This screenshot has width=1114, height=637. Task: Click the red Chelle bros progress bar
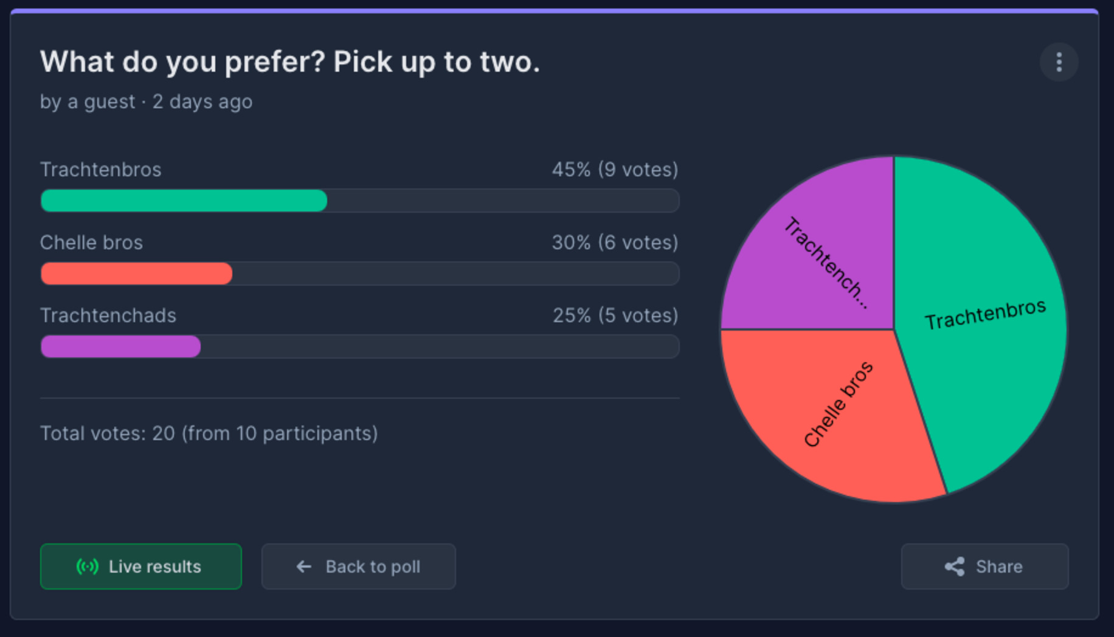tap(136, 274)
